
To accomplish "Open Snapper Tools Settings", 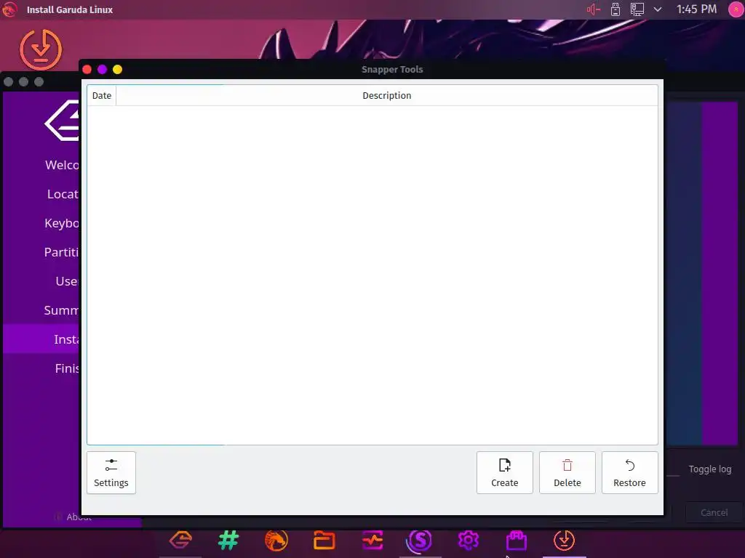I will click(111, 472).
